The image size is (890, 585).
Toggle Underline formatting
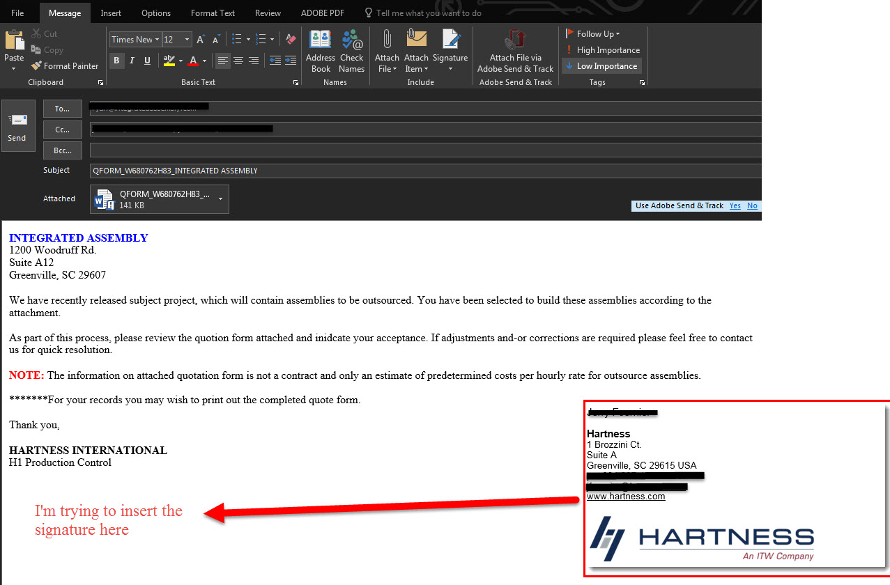(147, 61)
